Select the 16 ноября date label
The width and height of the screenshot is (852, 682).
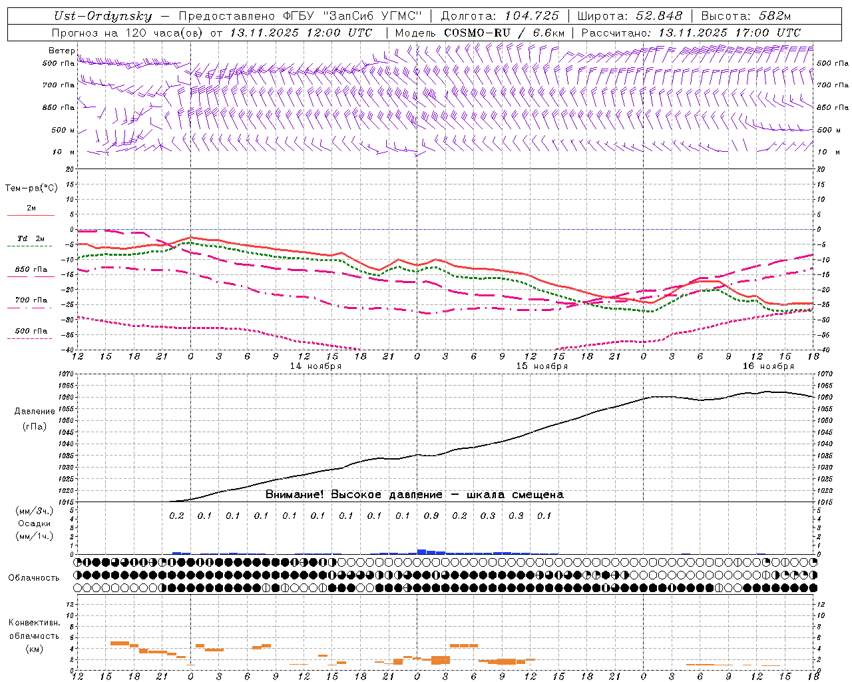(x=768, y=366)
